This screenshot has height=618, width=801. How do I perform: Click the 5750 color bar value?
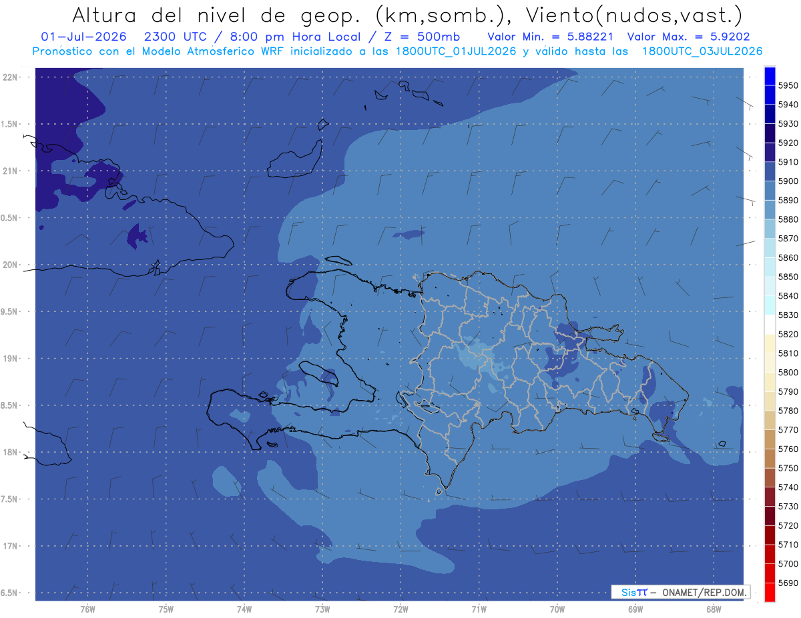788,468
